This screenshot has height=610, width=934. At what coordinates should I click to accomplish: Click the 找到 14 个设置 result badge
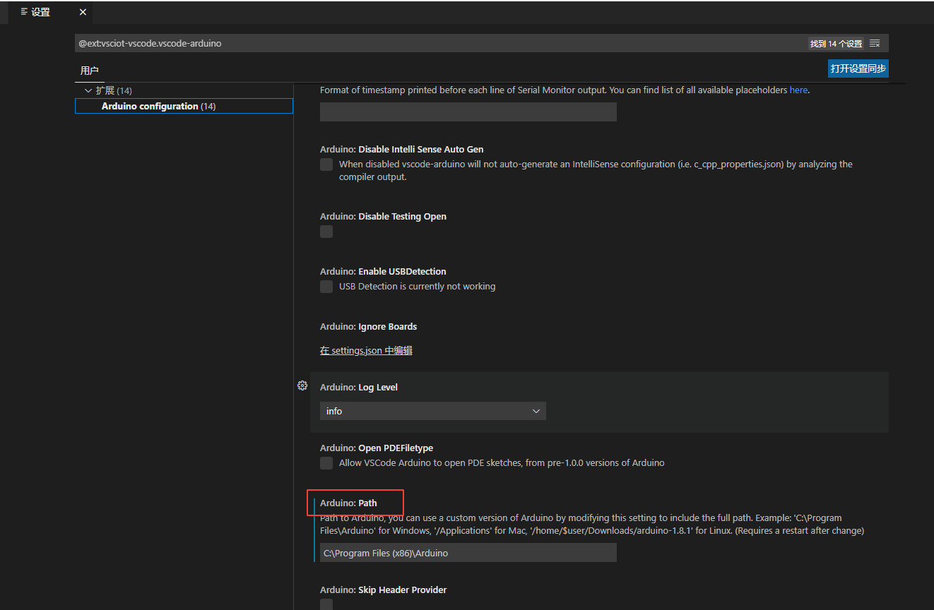coord(836,44)
